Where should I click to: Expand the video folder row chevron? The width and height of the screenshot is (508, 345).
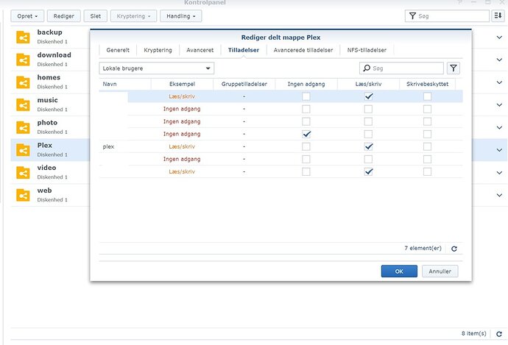click(499, 173)
